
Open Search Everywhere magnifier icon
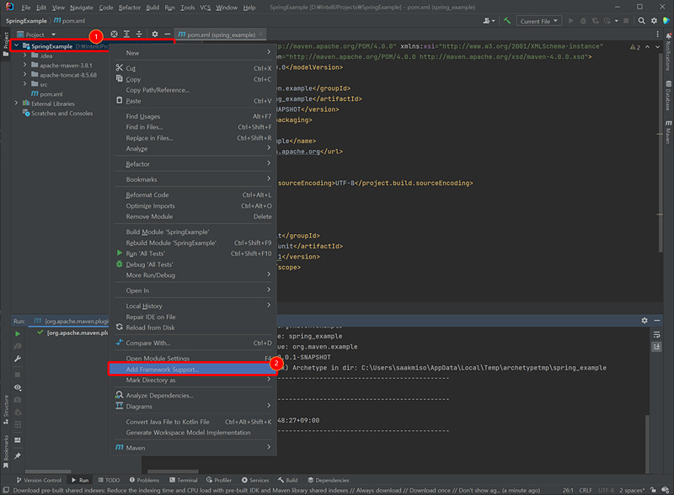[x=641, y=20]
